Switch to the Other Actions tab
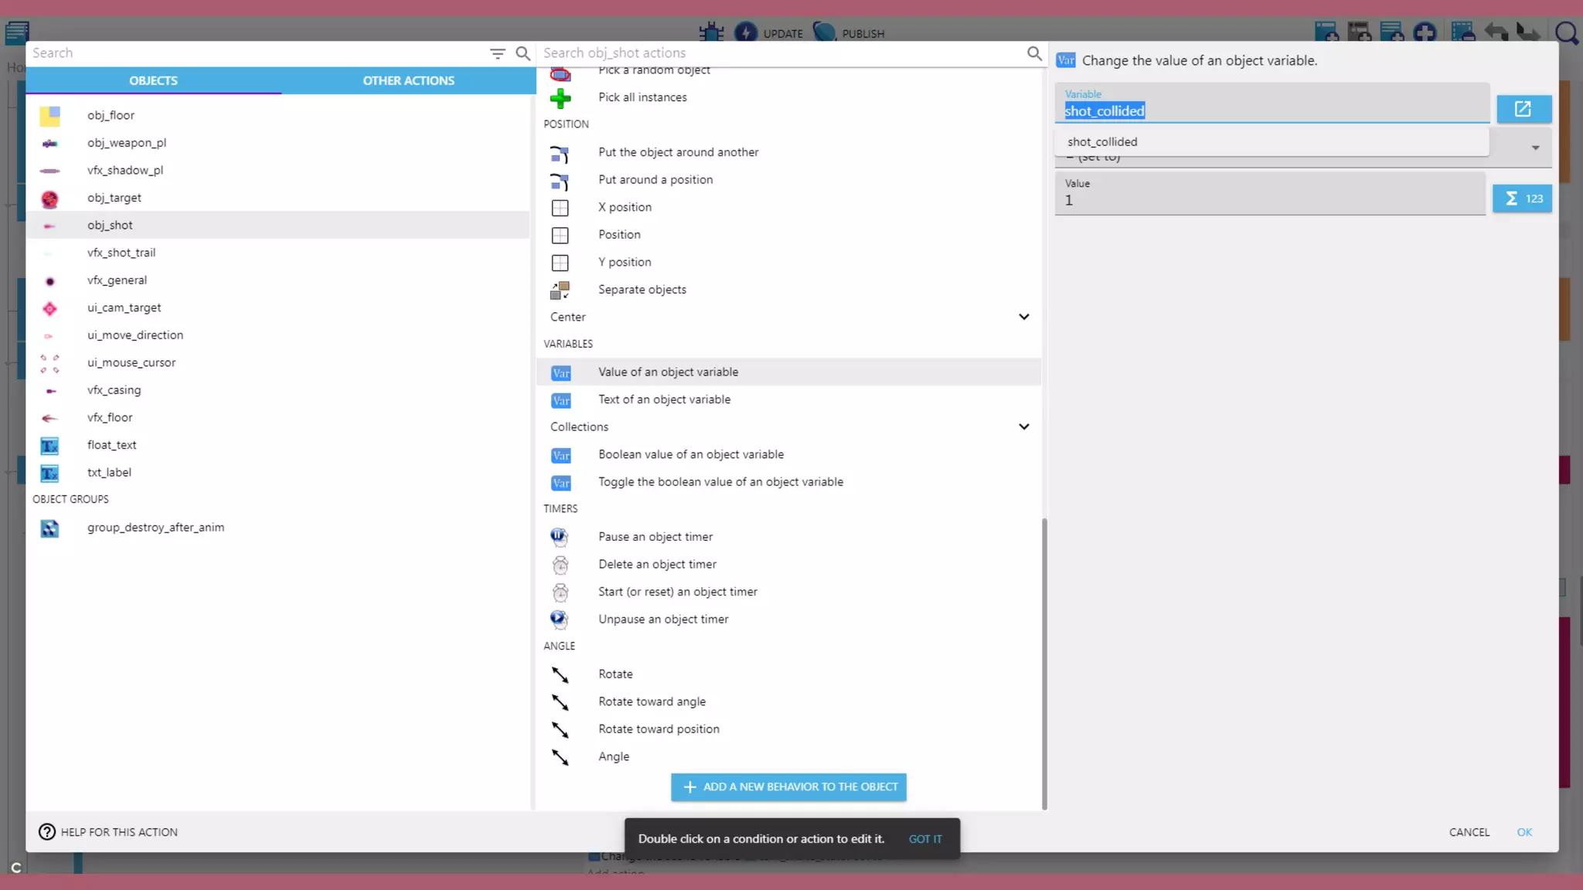Image resolution: width=1583 pixels, height=890 pixels. [x=408, y=80]
